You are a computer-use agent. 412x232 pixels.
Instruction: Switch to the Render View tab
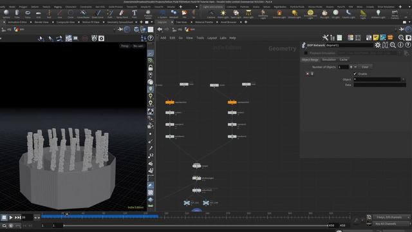coord(41,23)
